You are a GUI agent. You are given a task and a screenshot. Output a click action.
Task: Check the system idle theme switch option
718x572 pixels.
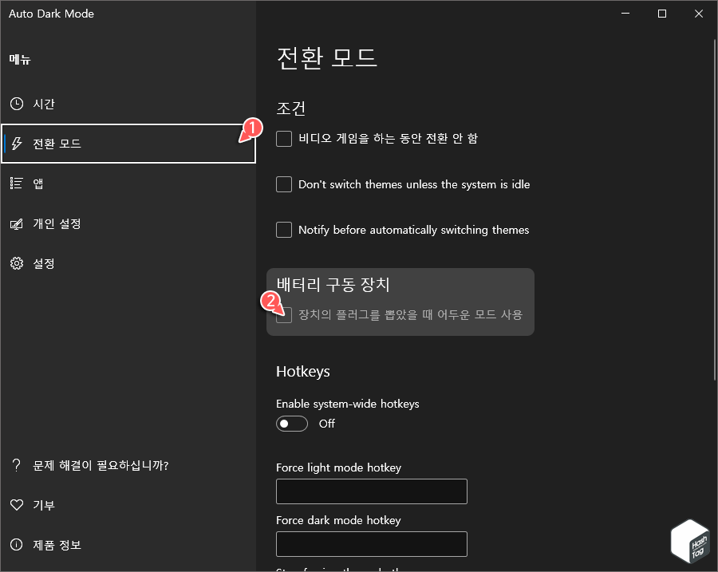(x=284, y=184)
